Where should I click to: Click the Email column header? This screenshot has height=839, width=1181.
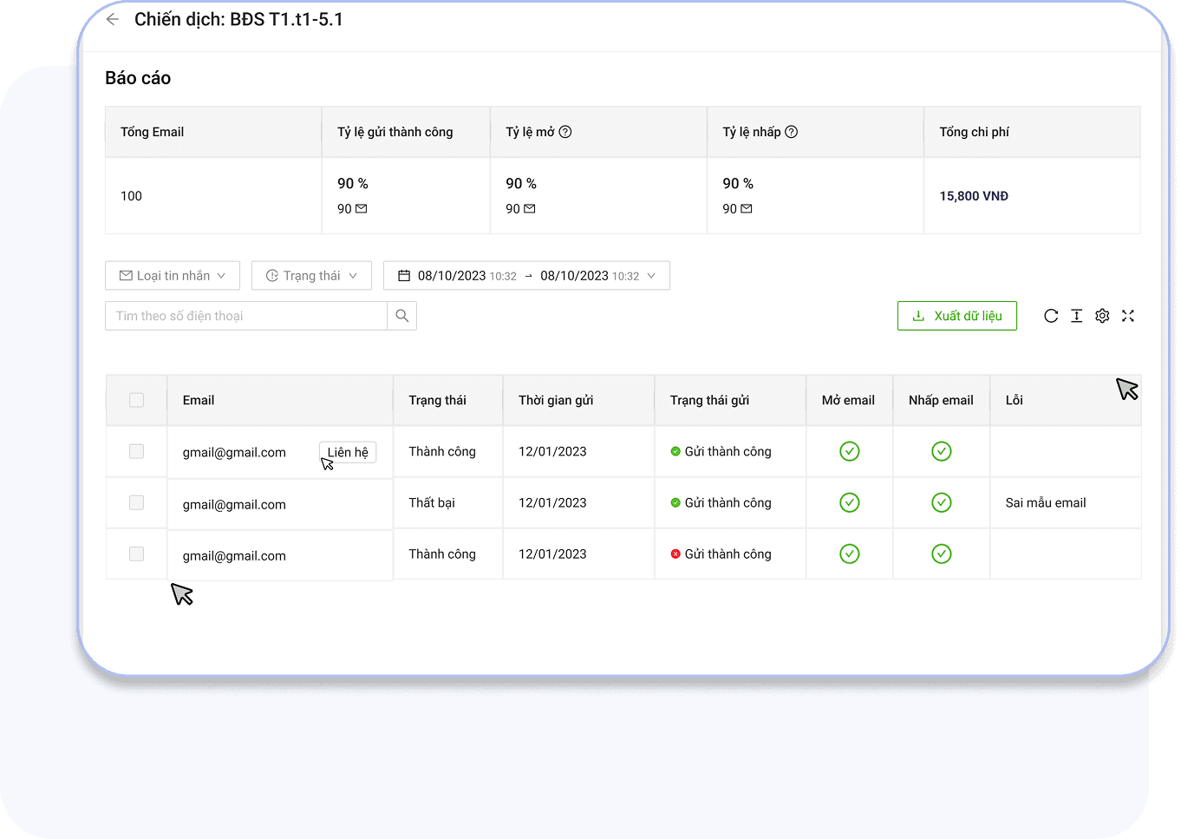tap(199, 400)
